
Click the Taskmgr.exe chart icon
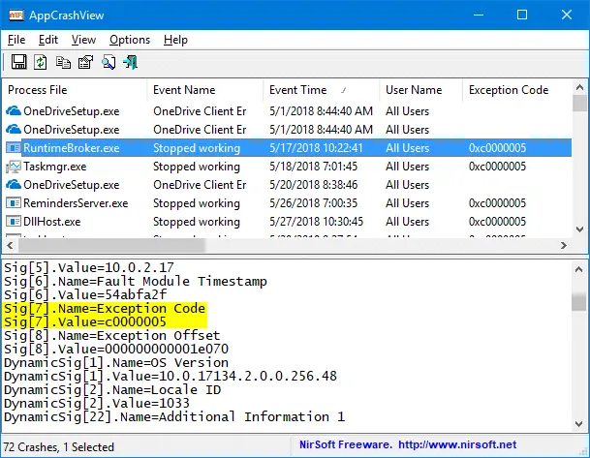(14, 167)
